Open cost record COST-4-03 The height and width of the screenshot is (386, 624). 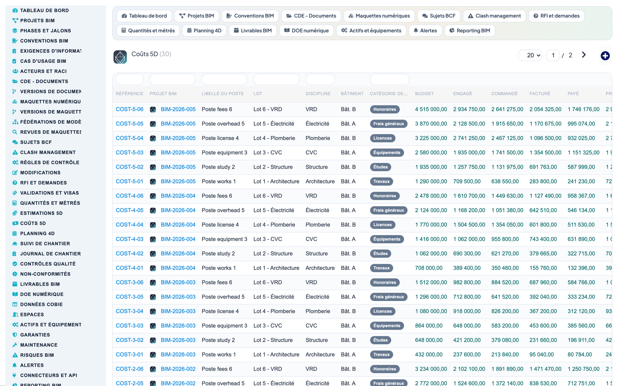pyautogui.click(x=130, y=239)
